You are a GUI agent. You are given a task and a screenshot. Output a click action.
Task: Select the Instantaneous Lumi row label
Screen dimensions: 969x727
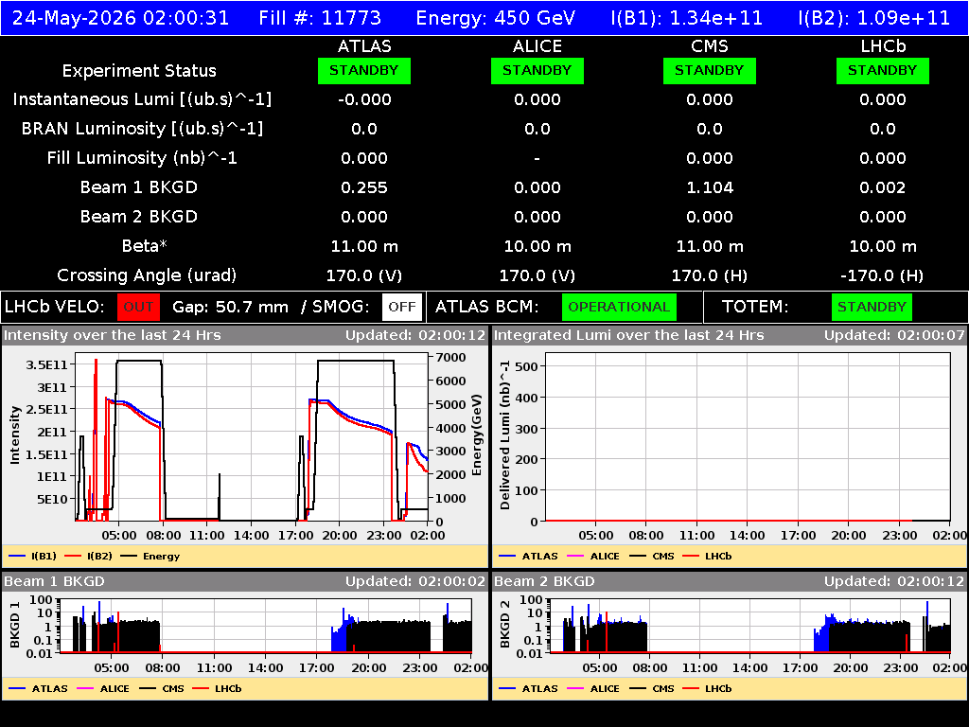[142, 99]
